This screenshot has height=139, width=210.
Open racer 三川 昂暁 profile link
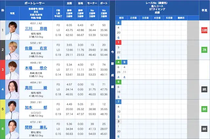click(x=36, y=29)
